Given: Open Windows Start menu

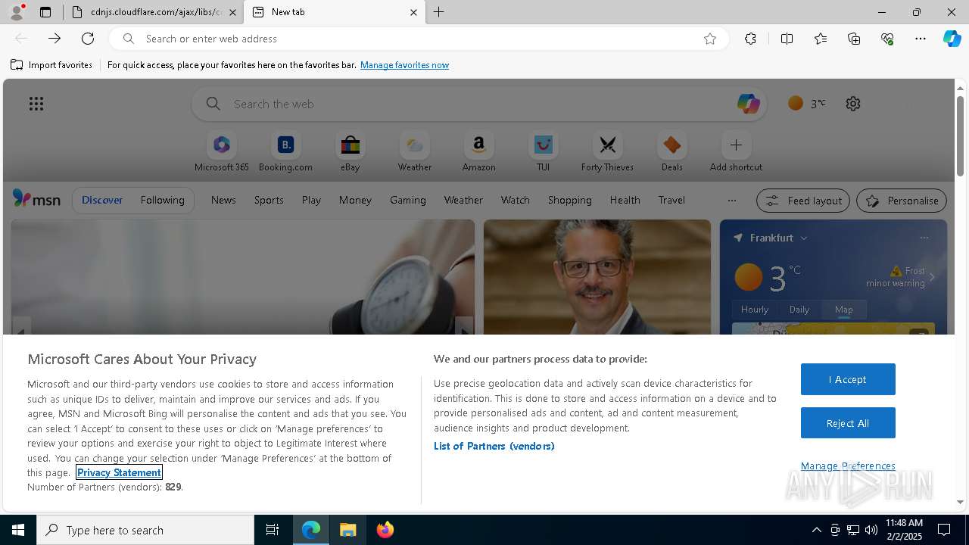Looking at the screenshot, I should pyautogui.click(x=18, y=530).
